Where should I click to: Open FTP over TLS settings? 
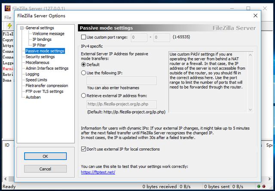44,92
